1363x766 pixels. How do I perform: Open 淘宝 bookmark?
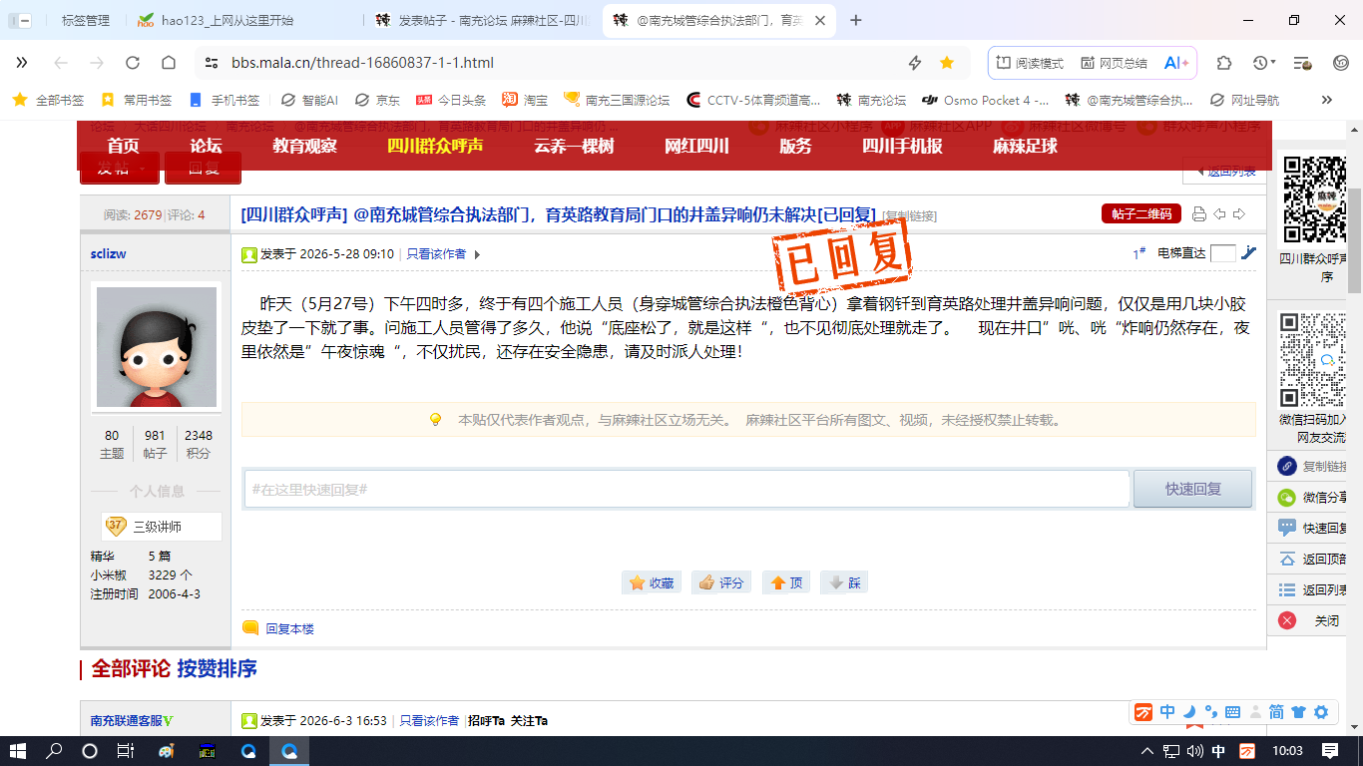[x=525, y=100]
